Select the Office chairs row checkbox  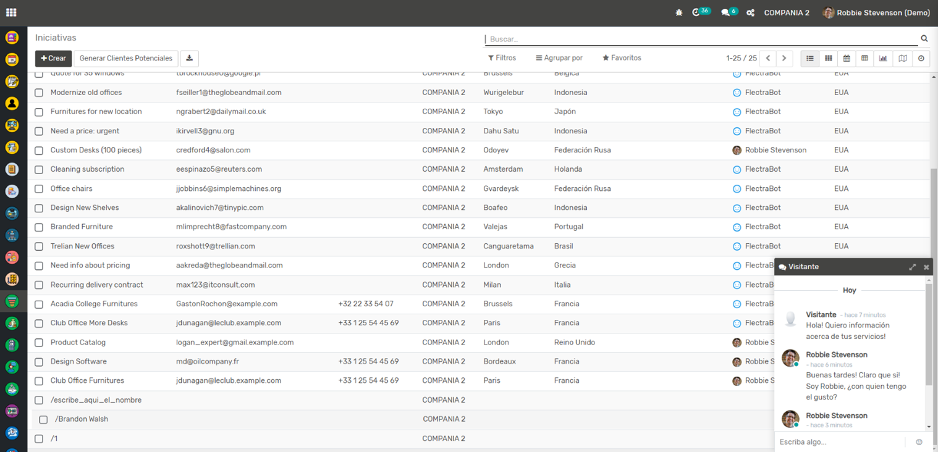39,189
